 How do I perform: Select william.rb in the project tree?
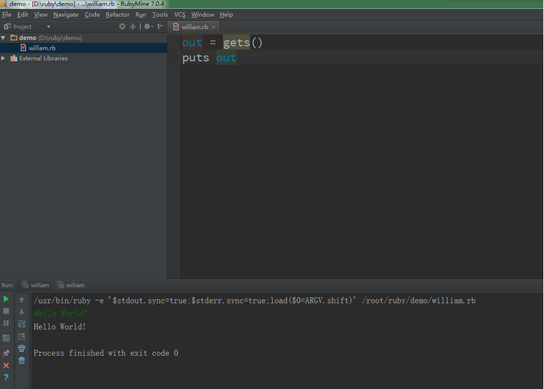(x=41, y=48)
